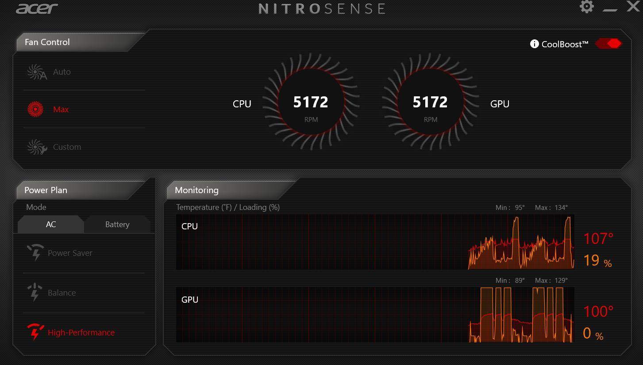Open the Power Plan panel header
Image resolution: width=643 pixels, height=365 pixels.
coord(46,190)
